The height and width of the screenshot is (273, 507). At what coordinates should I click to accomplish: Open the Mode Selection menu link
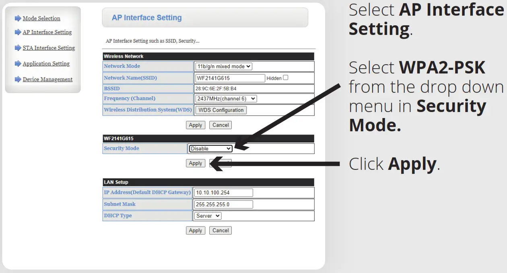[x=41, y=18]
